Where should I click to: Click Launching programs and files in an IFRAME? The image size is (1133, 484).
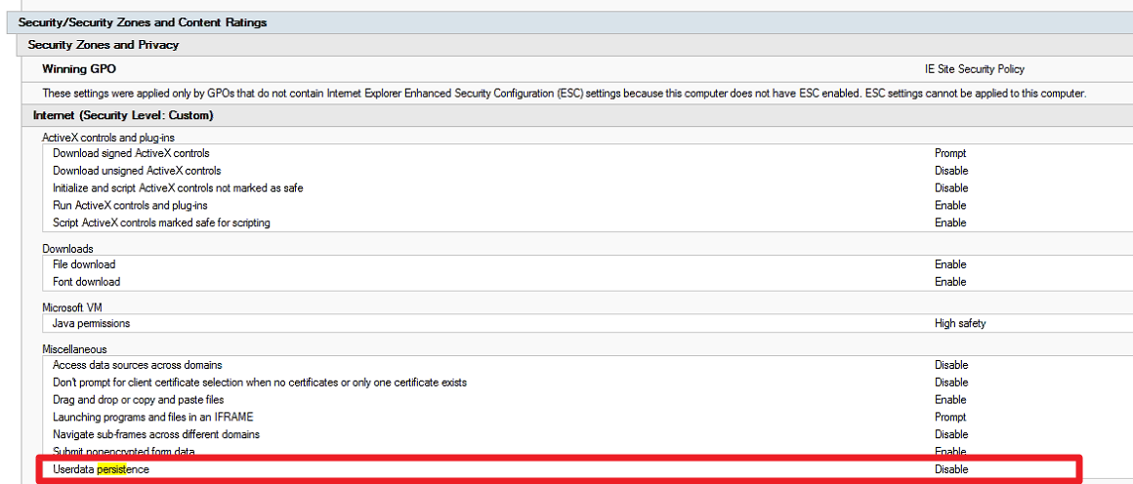(152, 418)
